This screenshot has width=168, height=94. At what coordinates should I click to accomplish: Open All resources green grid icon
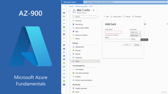(64, 27)
